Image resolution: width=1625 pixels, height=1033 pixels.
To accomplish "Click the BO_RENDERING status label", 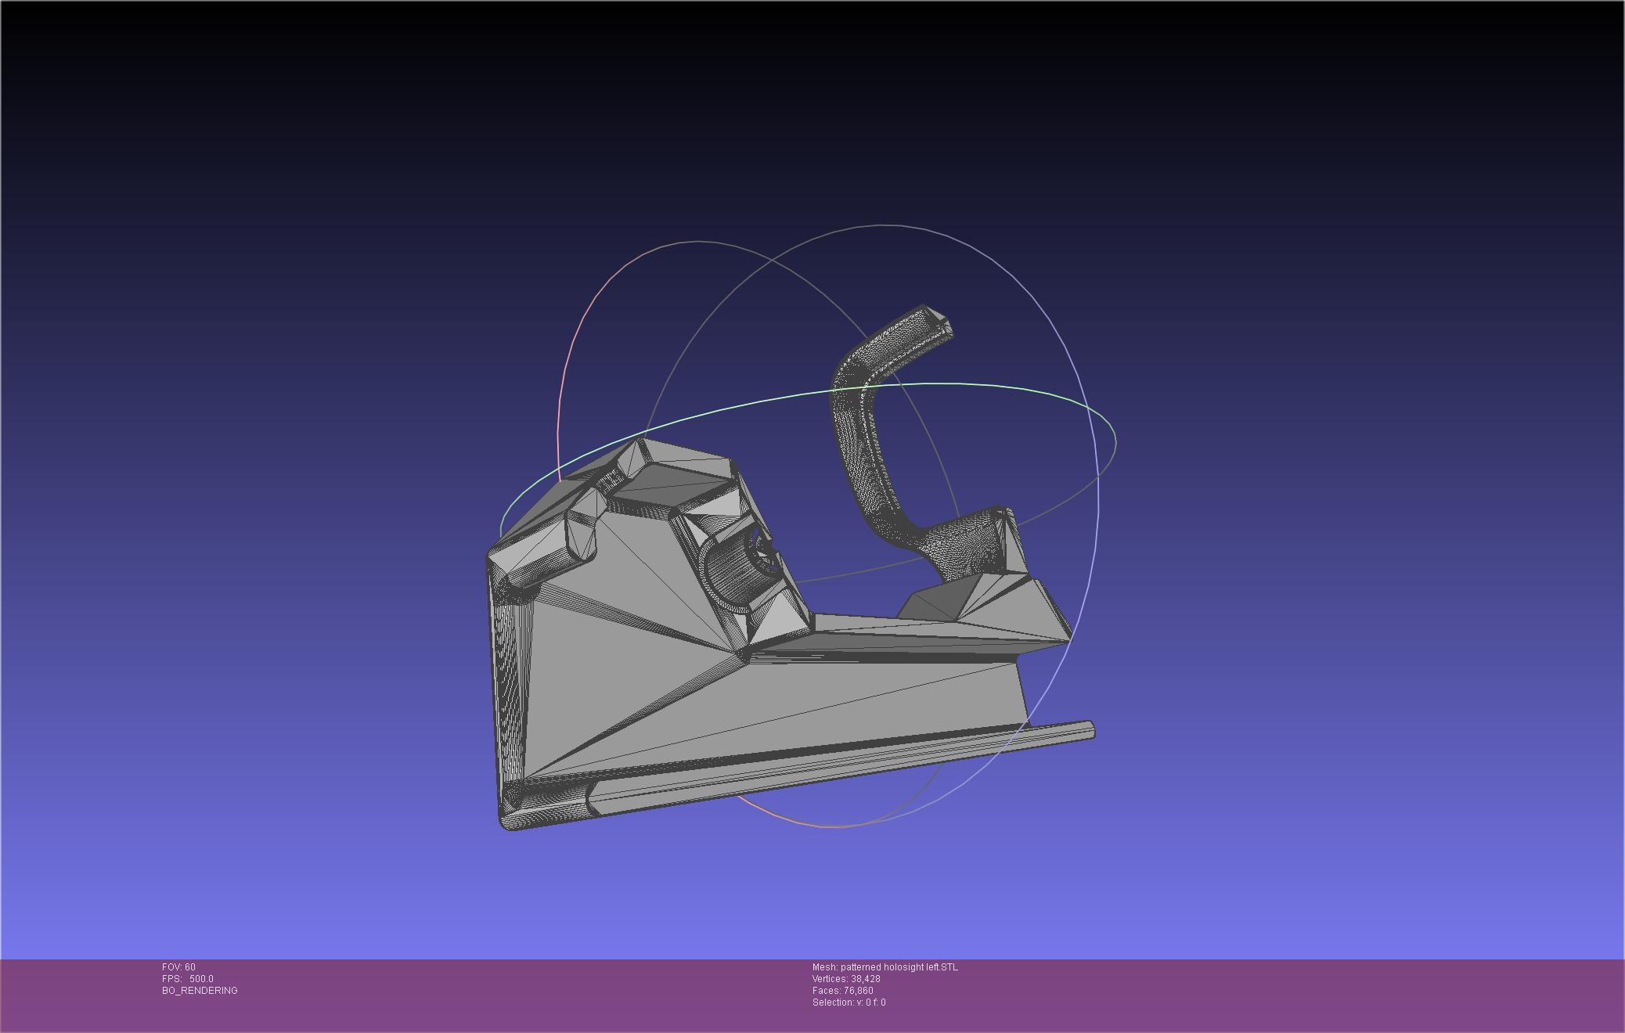I will (x=200, y=991).
